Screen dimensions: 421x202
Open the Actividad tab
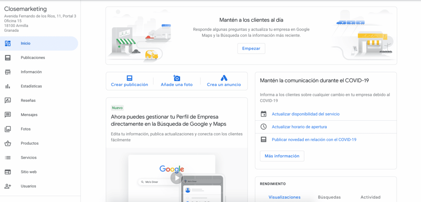[x=370, y=197]
